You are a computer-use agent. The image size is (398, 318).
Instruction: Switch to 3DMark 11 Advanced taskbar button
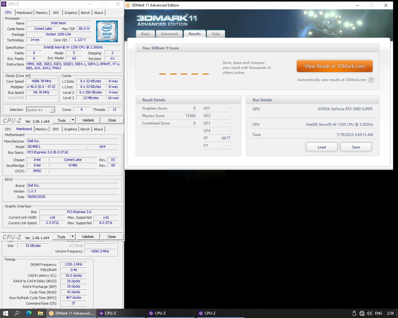pos(71,313)
